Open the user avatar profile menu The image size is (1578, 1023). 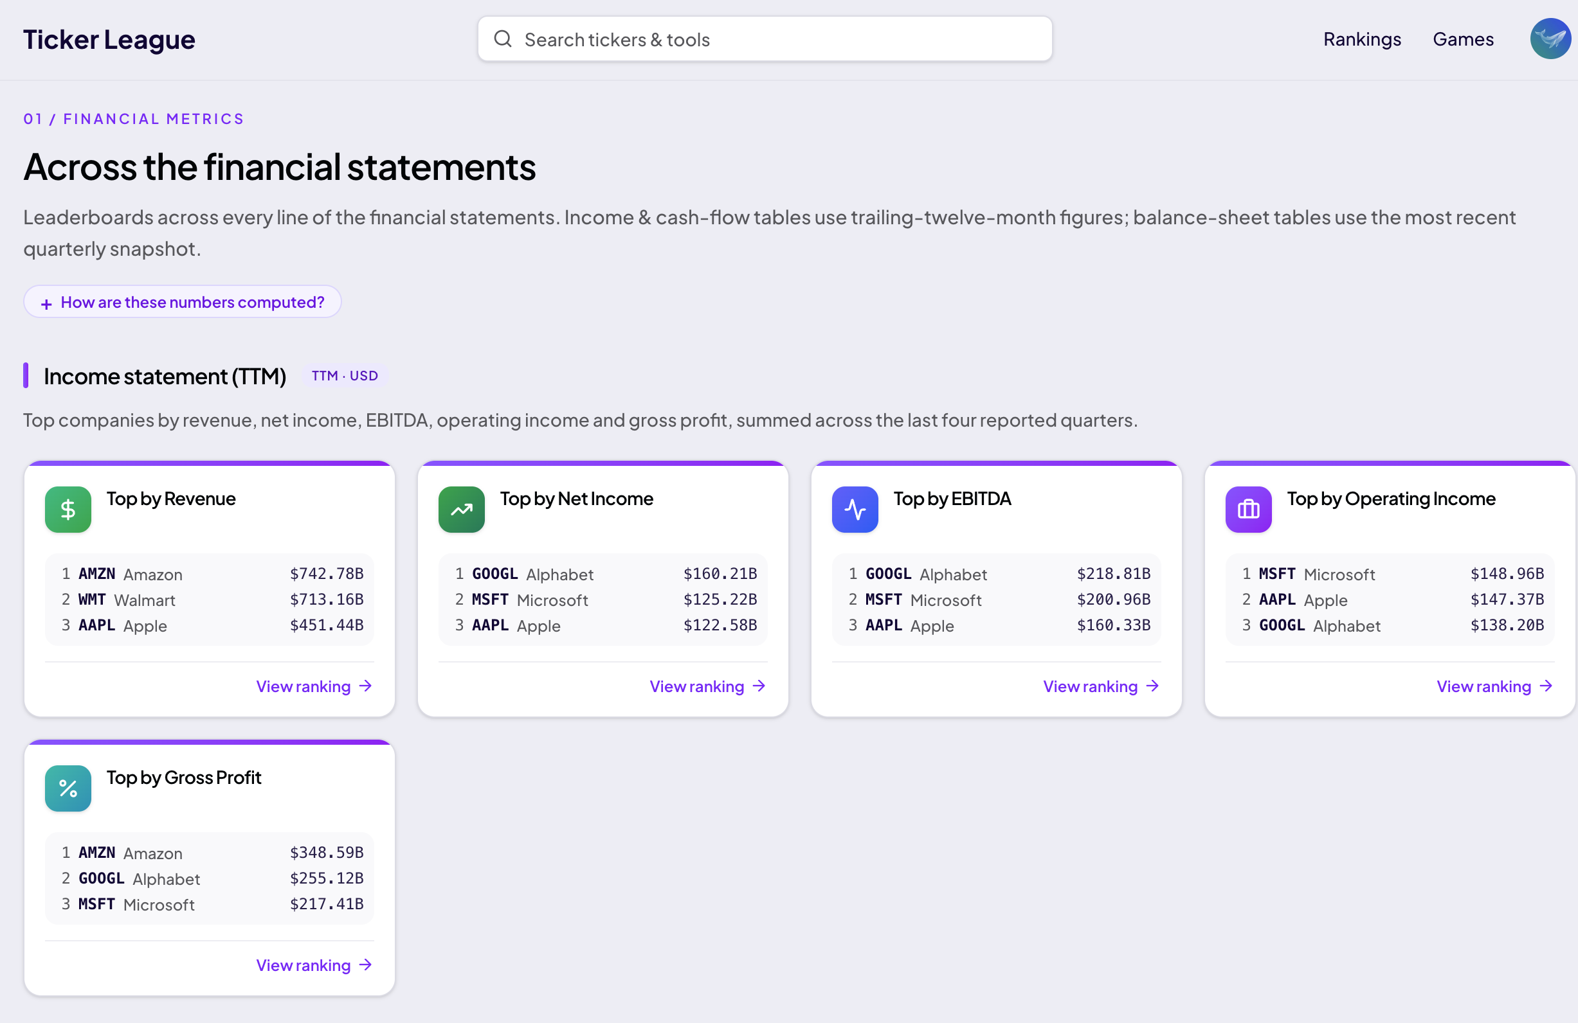[x=1550, y=39]
